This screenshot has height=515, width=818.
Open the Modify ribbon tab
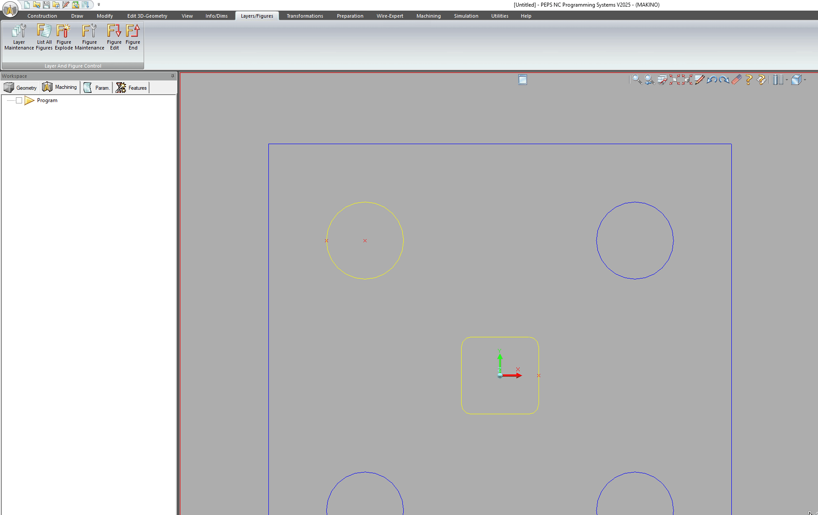[105, 16]
